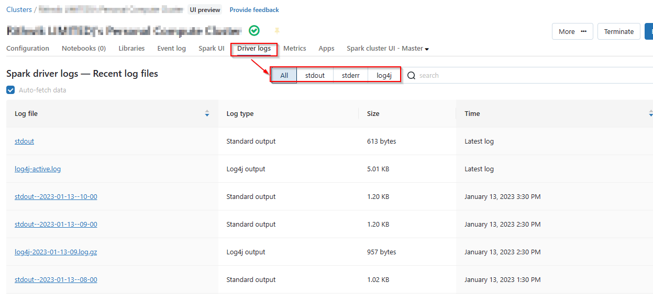Go to the Event log tab
Viewport: 653px width, 294px height.
(171, 48)
